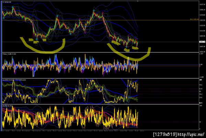Open the triangle menu beside GOLD,H4 title
The image size is (206, 138).
[x=3, y=2]
